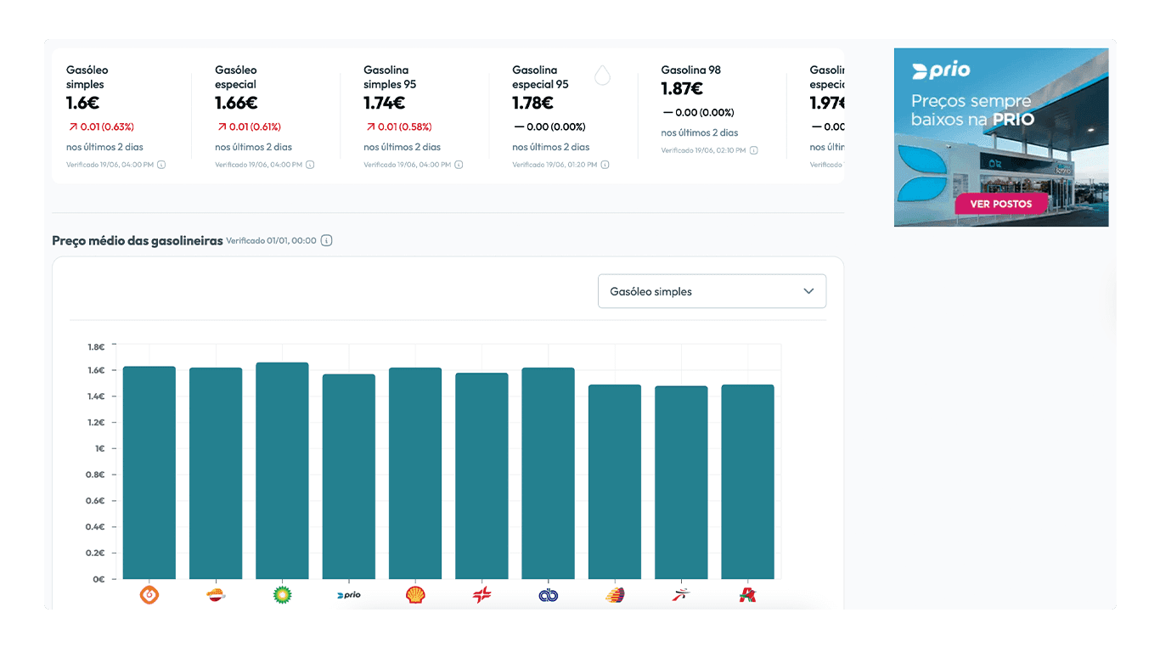Click the BP bar in the chart
Image resolution: width=1160 pixels, height=652 pixels.
click(x=282, y=470)
